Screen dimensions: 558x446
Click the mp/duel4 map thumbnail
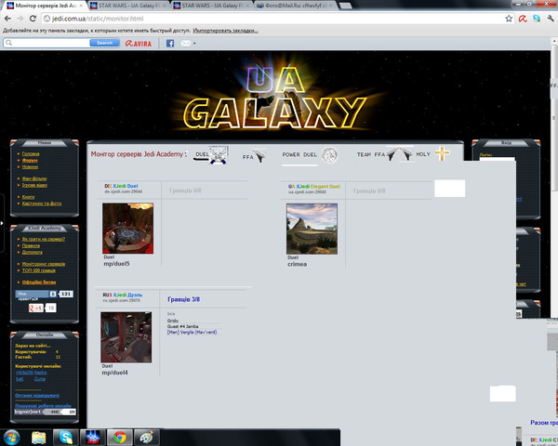126,337
